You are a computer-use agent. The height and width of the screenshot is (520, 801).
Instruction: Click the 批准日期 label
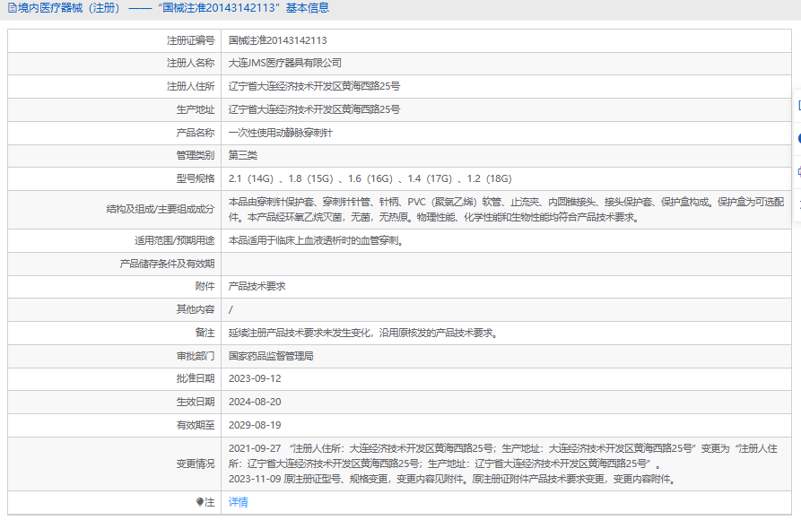(x=196, y=378)
